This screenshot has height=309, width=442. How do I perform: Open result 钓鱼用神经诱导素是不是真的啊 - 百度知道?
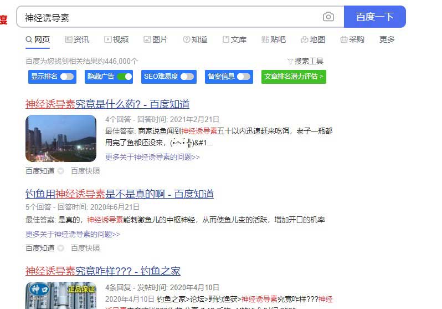point(120,194)
